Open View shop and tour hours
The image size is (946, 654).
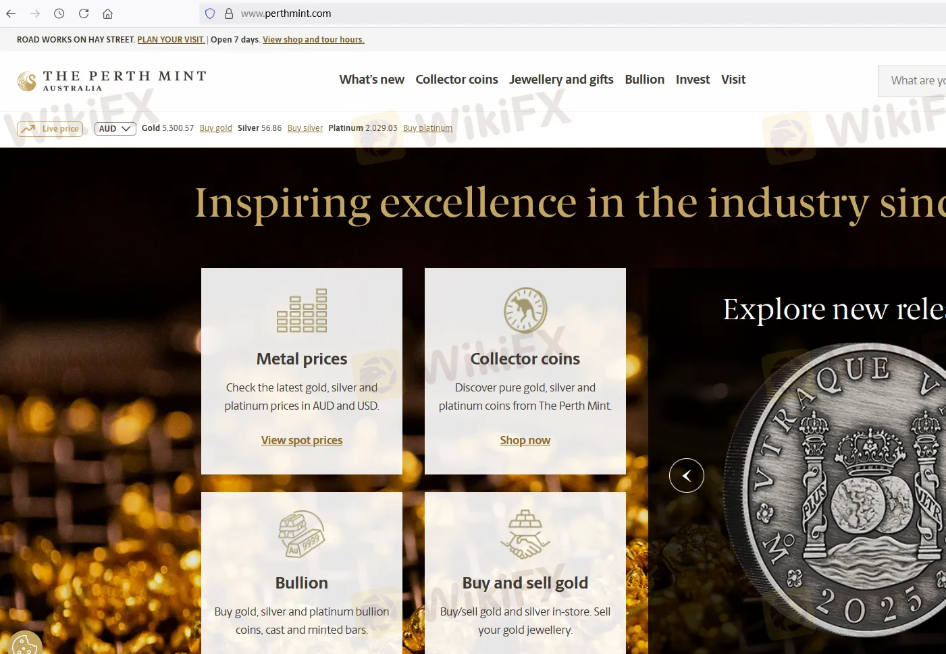pos(313,39)
